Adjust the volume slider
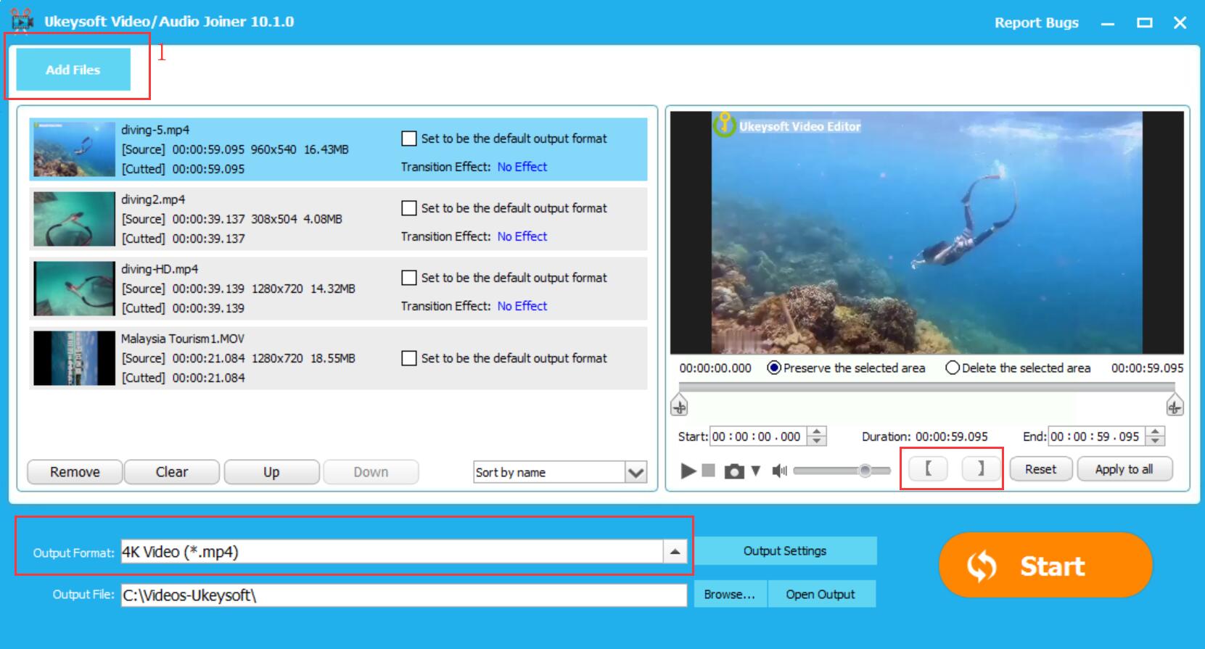This screenshot has height=649, width=1205. pos(842,471)
